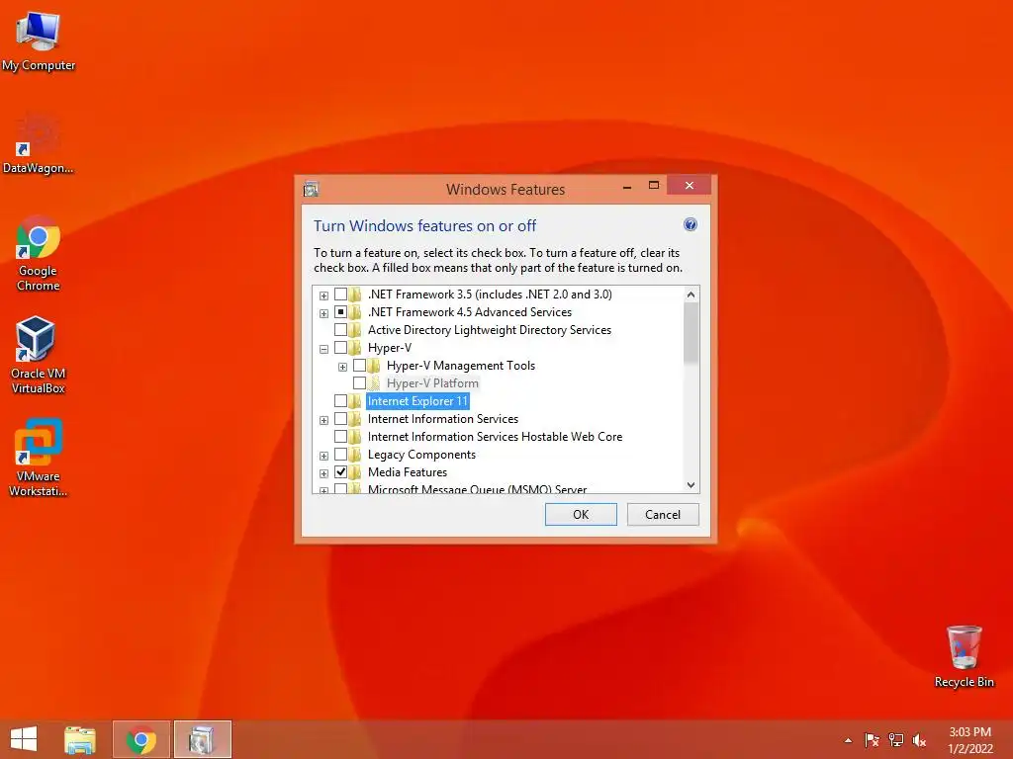The height and width of the screenshot is (759, 1013).
Task: Enable the .NET Framework 3.5 checkbox
Action: [340, 295]
